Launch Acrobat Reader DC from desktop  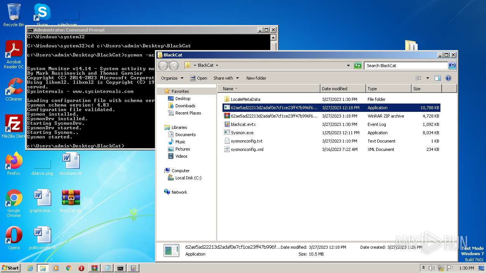pyautogui.click(x=14, y=55)
